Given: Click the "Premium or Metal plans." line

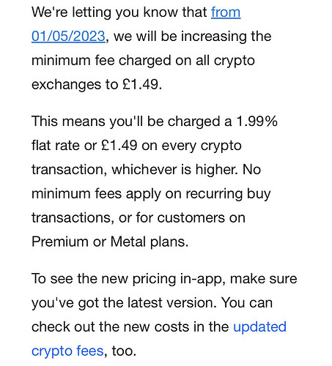Looking at the screenshot, I should (x=110, y=242).
